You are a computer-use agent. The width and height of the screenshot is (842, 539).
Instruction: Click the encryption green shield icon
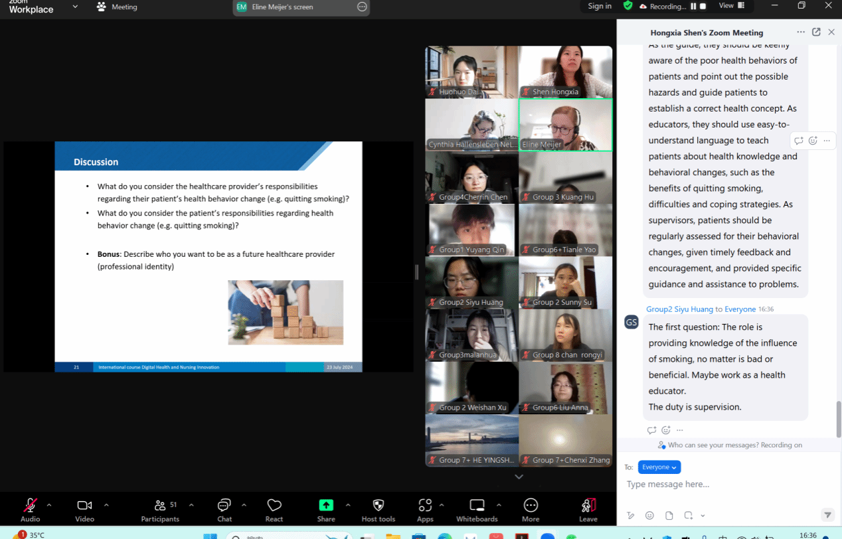[x=628, y=6]
